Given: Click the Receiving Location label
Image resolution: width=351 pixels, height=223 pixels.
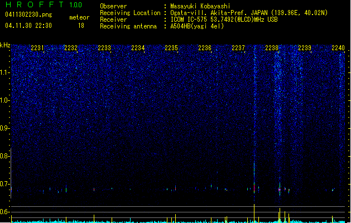Looking at the screenshot, I should point(130,13).
